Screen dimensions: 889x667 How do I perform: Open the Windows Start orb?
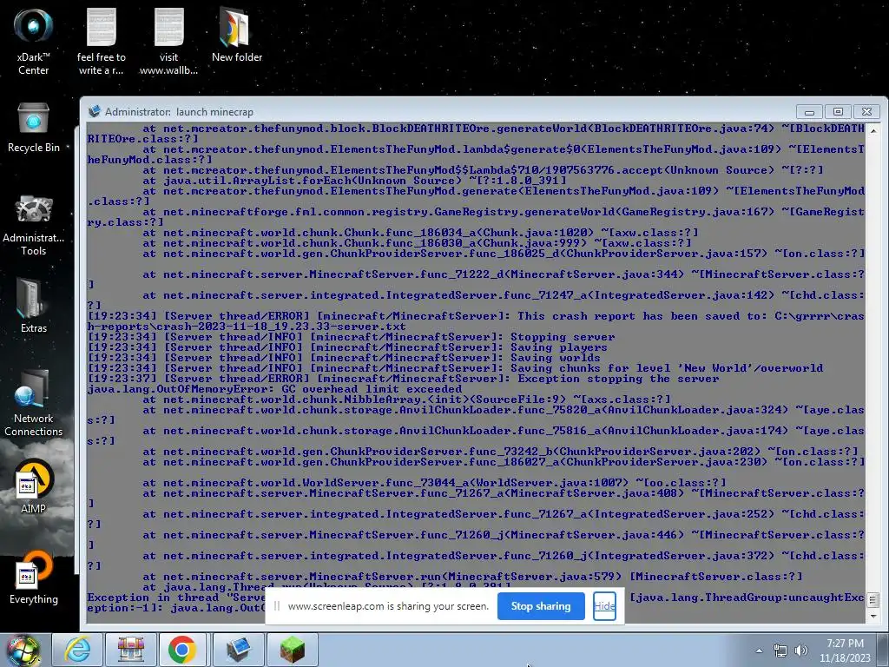tap(23, 650)
